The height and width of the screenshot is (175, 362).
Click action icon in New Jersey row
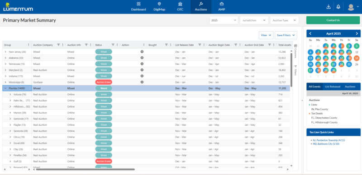point(142,51)
